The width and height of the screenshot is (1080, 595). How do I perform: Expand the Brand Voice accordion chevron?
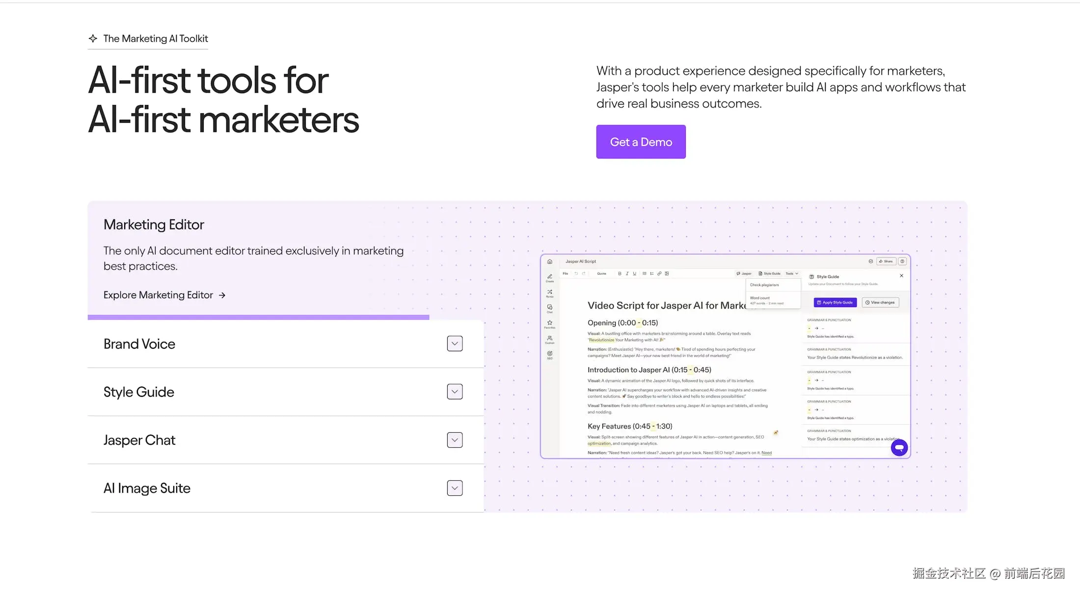(x=455, y=343)
